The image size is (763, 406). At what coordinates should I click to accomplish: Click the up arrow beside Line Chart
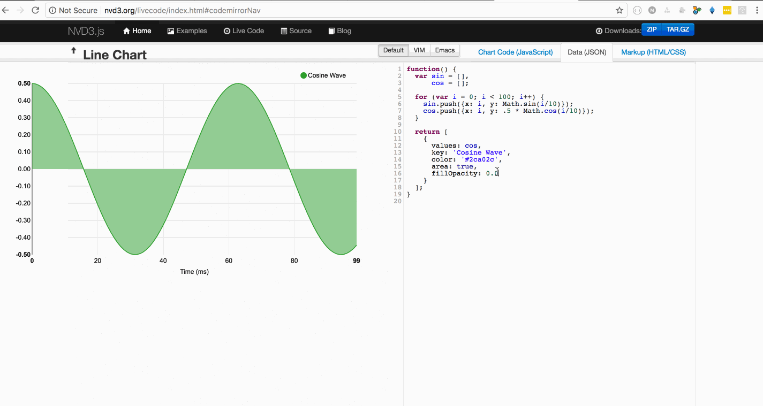point(73,50)
